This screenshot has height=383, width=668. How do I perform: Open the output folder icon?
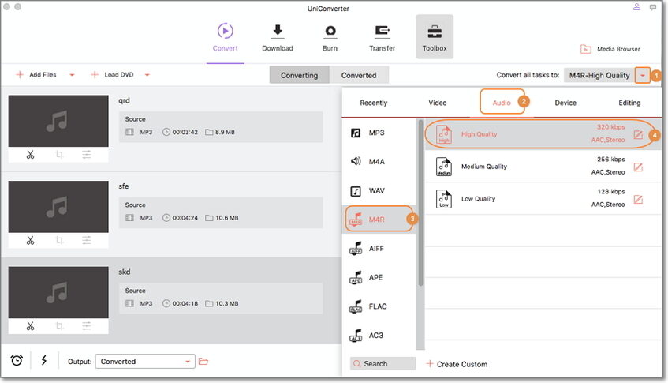[203, 361]
